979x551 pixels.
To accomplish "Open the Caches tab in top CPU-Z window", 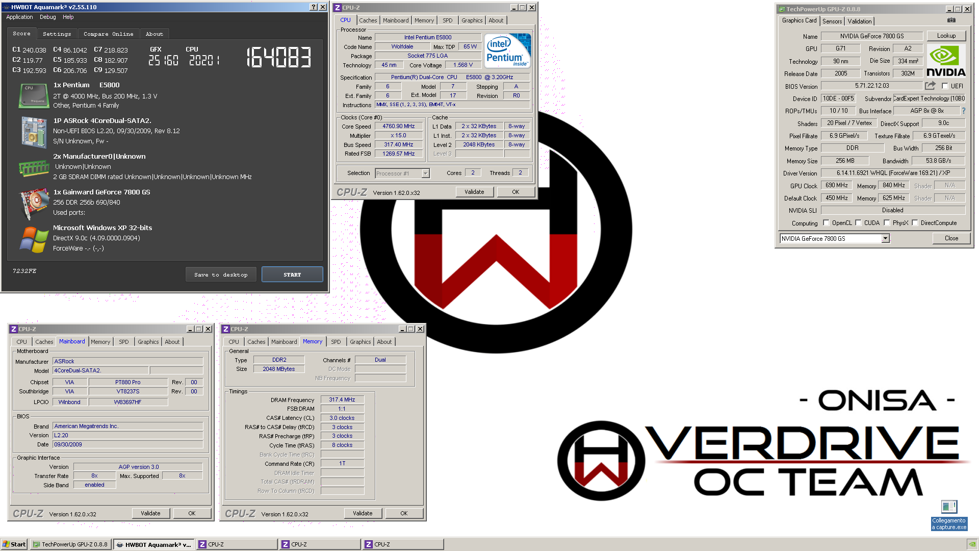I will (368, 20).
